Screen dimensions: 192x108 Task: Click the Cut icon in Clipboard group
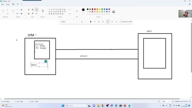click(x=7, y=10)
